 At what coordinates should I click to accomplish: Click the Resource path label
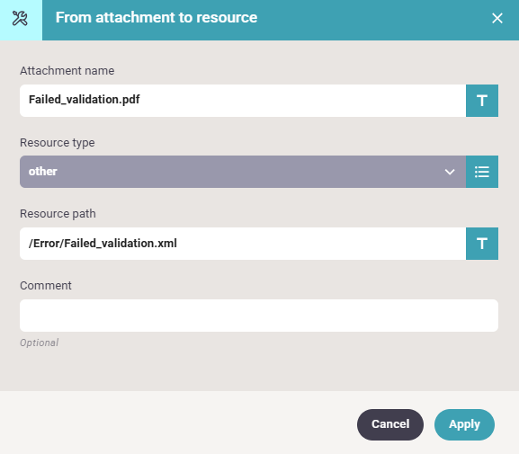(x=58, y=214)
